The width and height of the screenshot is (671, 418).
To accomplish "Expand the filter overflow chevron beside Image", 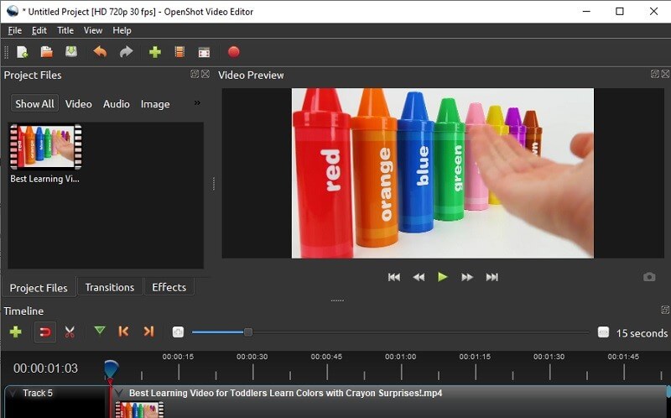I will (197, 103).
